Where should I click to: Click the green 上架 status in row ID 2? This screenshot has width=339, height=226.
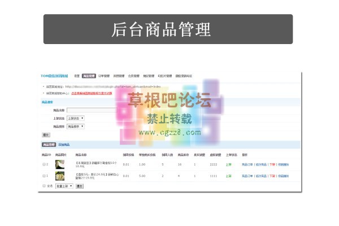pos(228,164)
